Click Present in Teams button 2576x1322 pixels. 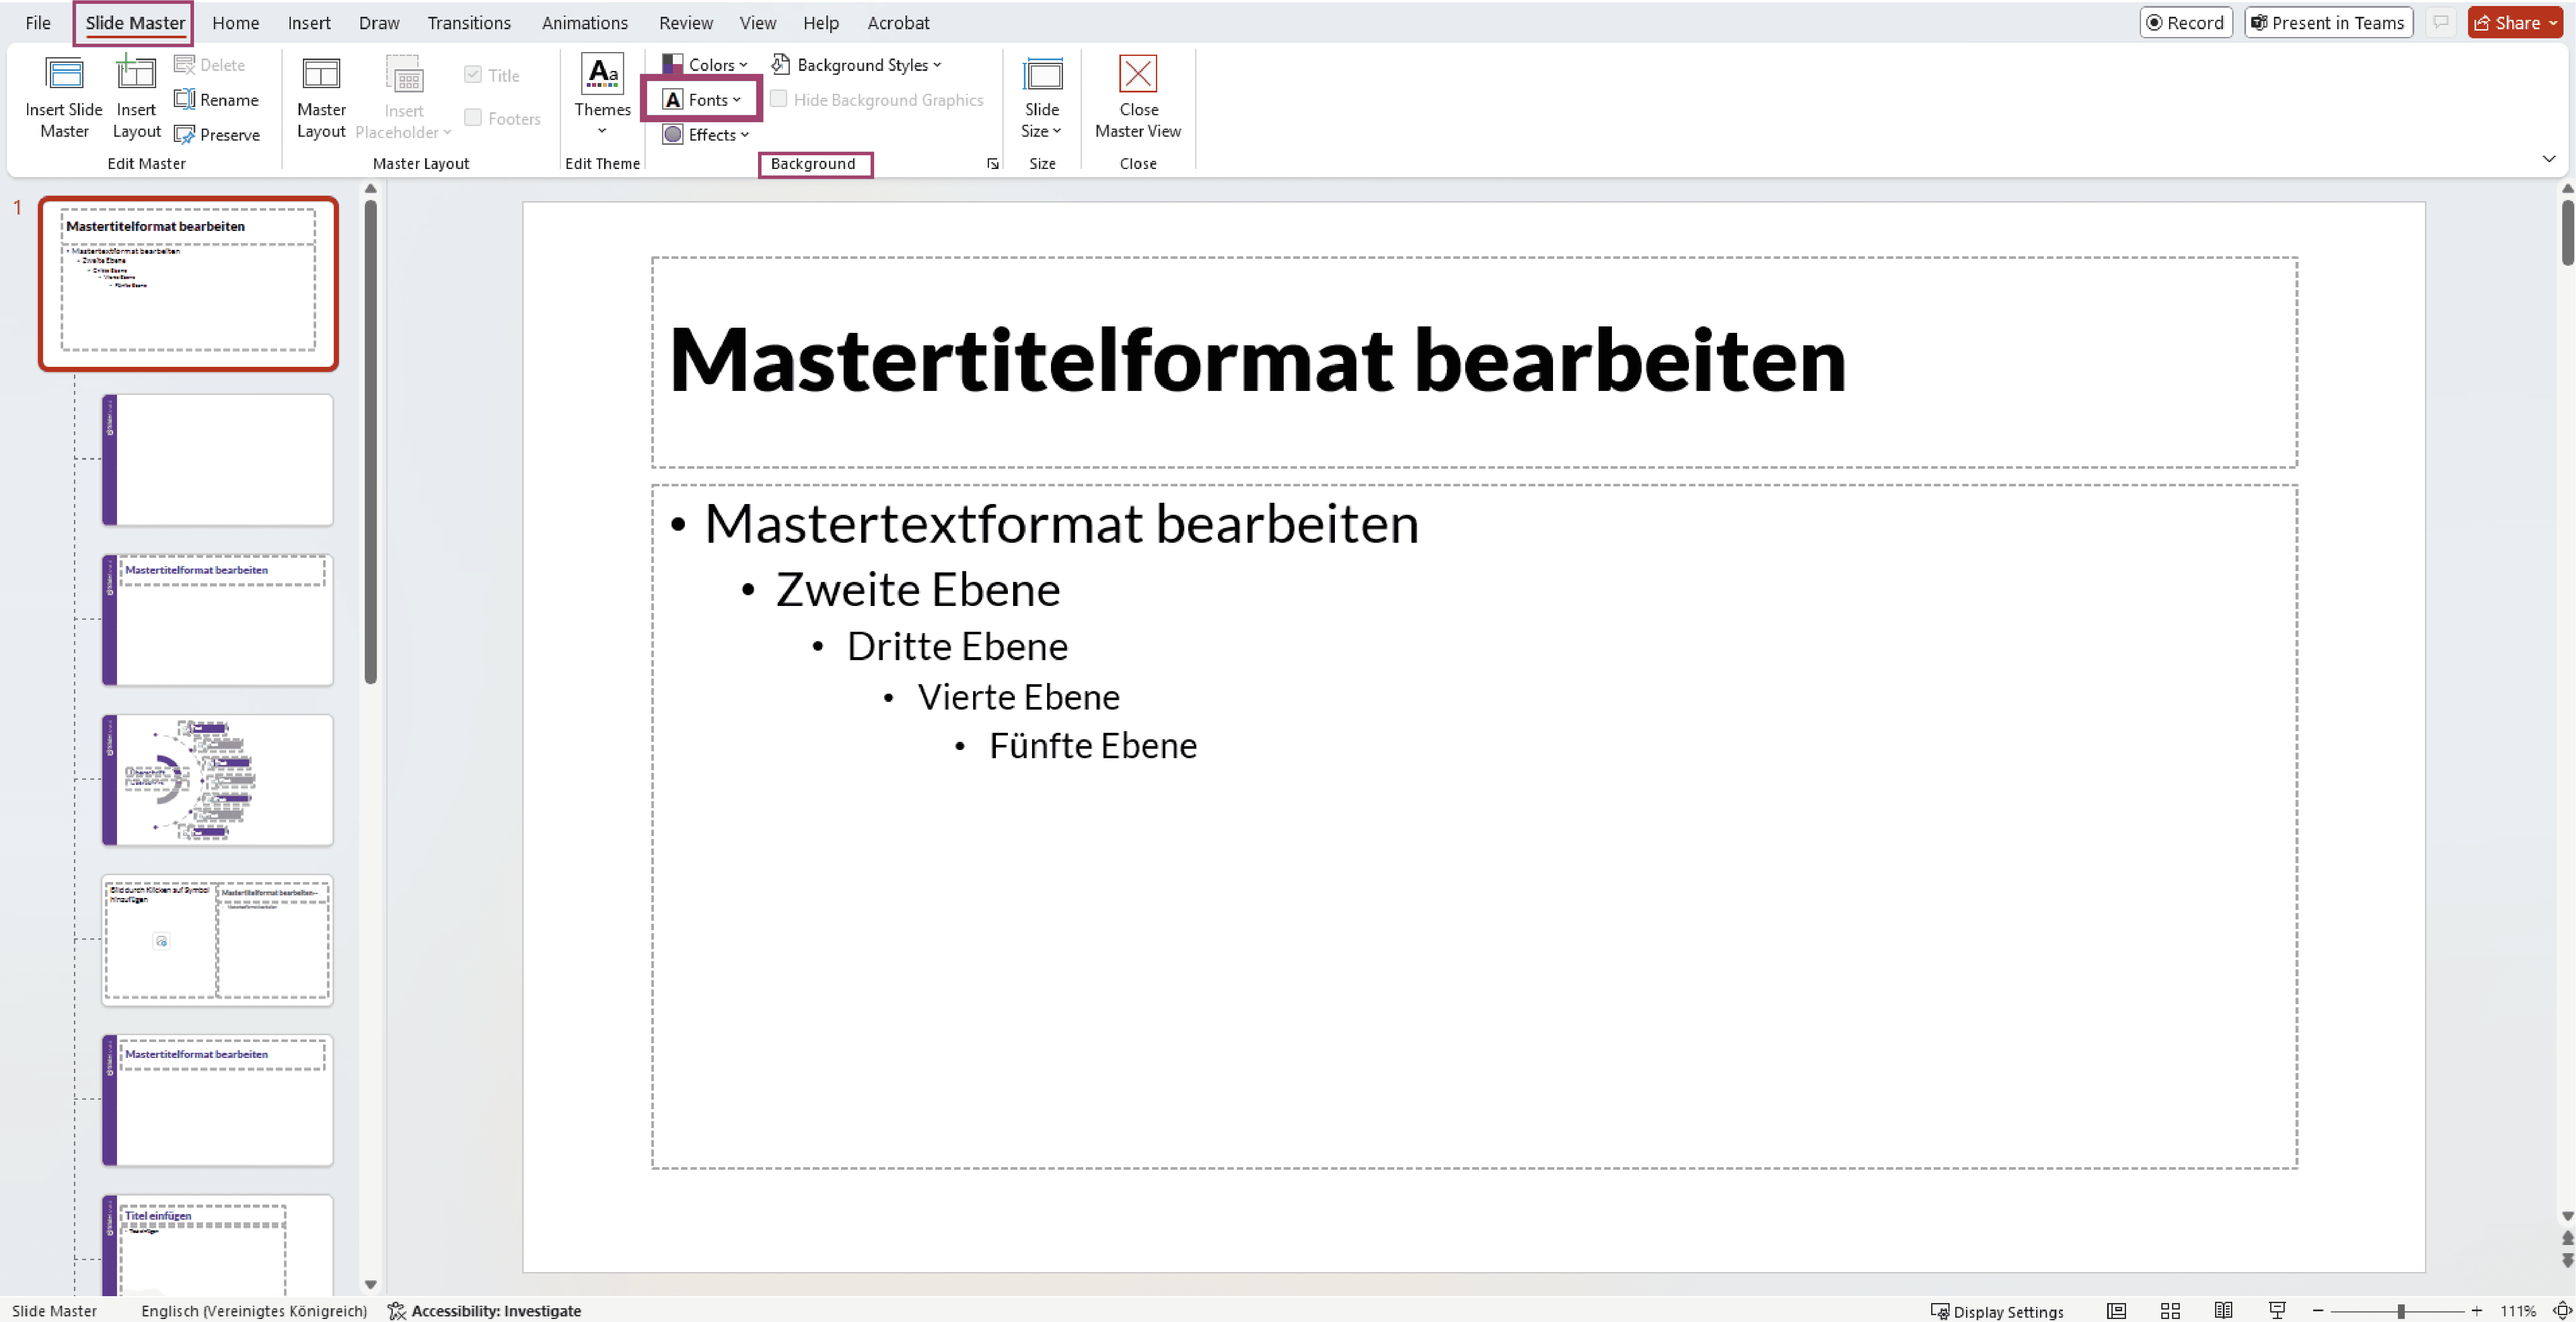pos(2328,23)
